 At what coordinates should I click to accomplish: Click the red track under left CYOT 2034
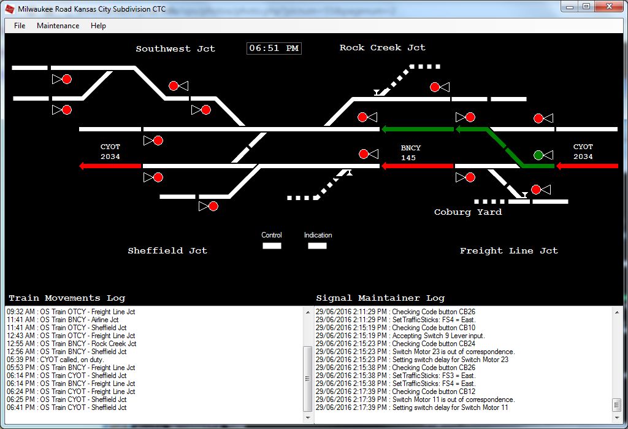point(110,166)
